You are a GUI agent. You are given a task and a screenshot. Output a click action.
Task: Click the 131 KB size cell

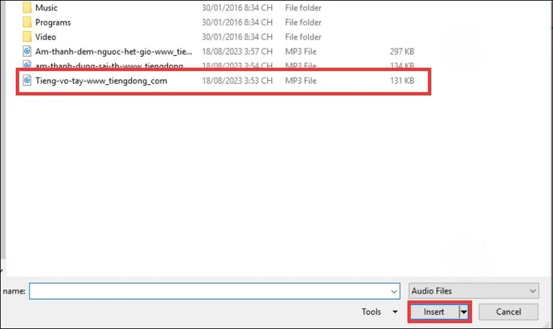point(402,81)
